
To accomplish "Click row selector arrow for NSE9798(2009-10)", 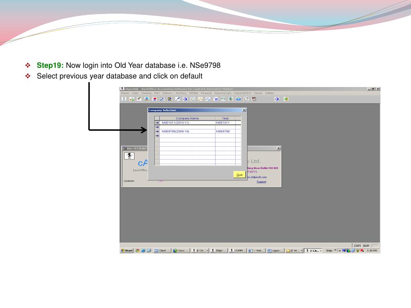I will pos(157,132).
